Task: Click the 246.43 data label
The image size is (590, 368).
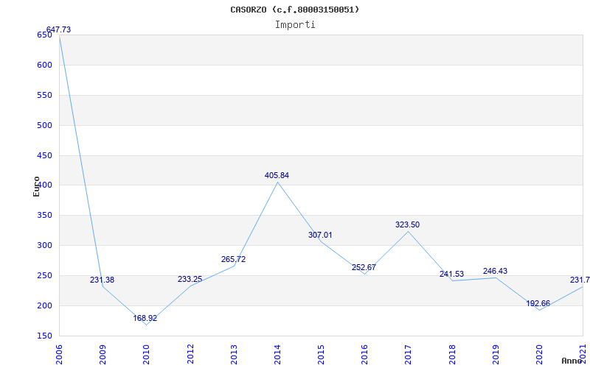Action: click(495, 271)
